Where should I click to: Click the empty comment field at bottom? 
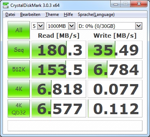point(75,126)
